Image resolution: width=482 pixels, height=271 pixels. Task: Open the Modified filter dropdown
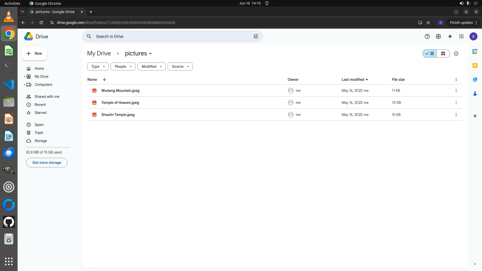click(151, 66)
